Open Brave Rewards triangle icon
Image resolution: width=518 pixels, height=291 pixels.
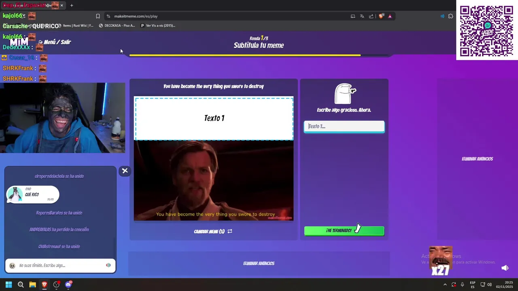coord(390,16)
